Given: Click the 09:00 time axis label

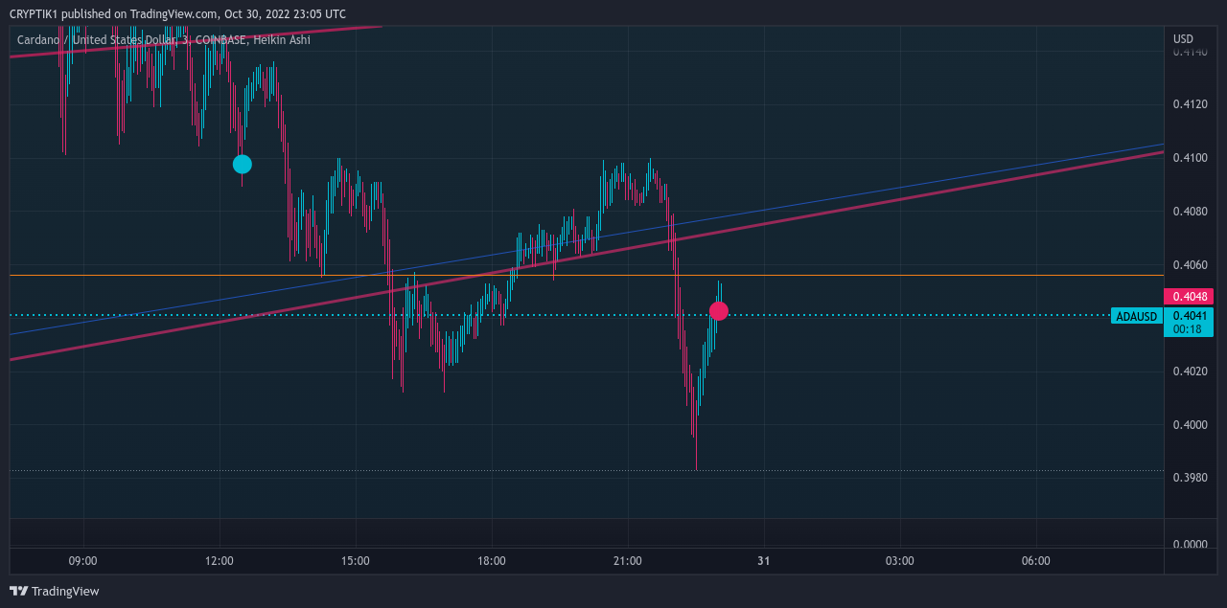Looking at the screenshot, I should tap(83, 561).
